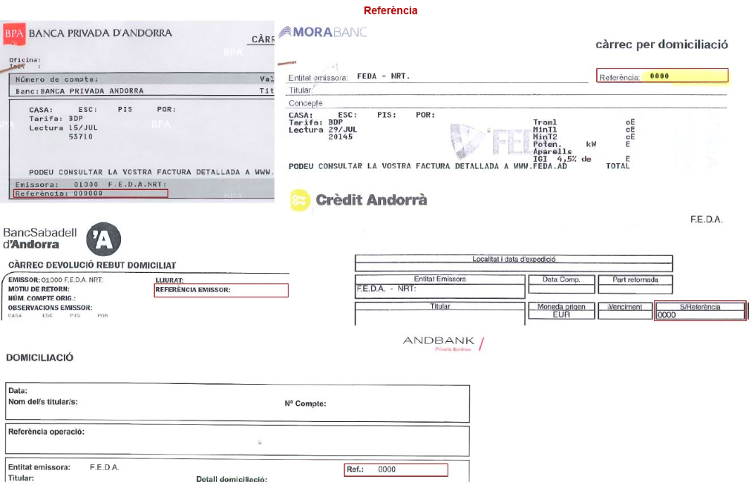Screen dimensions: 752x485
Task: Click the 'Part retornada' box
Action: tap(635, 284)
